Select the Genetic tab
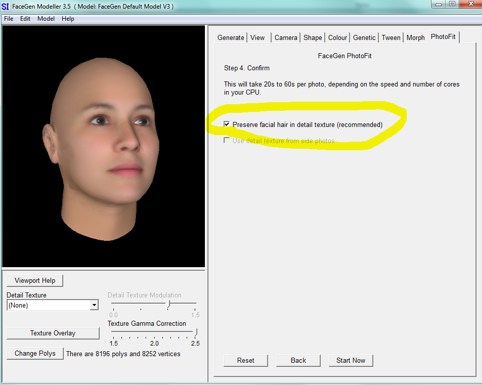This screenshot has width=482, height=385. pyautogui.click(x=364, y=37)
